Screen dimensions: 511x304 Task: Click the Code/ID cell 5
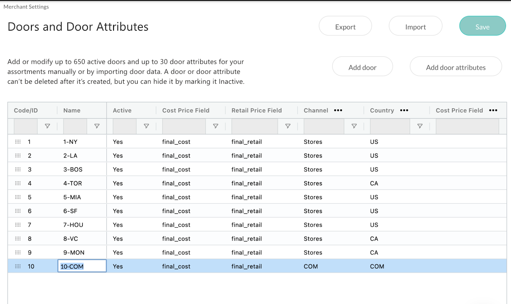point(30,197)
